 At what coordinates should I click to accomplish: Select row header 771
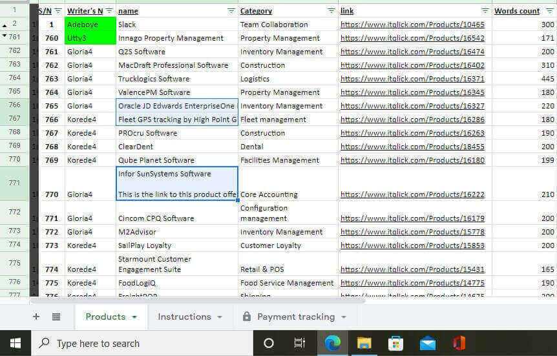pyautogui.click(x=15, y=183)
